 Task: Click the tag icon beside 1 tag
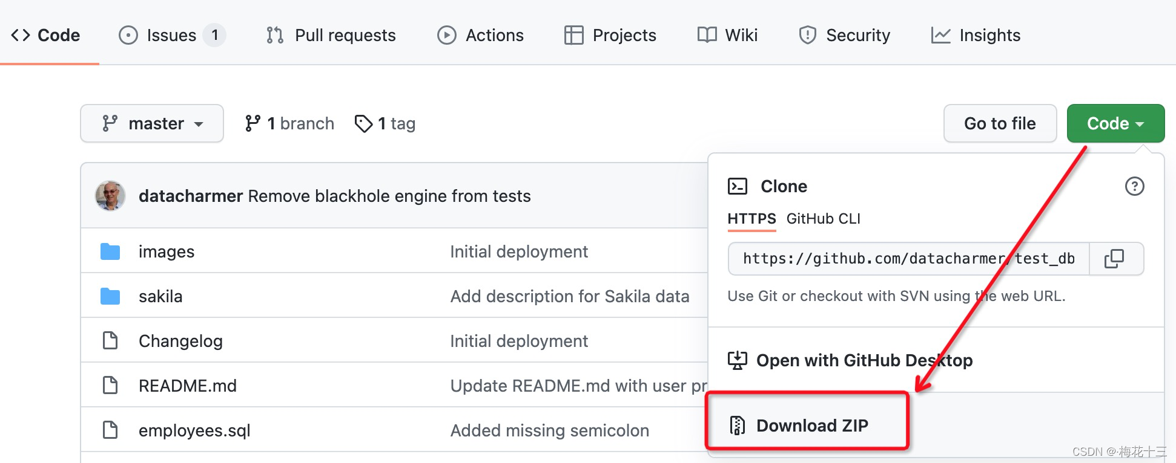pyautogui.click(x=363, y=124)
